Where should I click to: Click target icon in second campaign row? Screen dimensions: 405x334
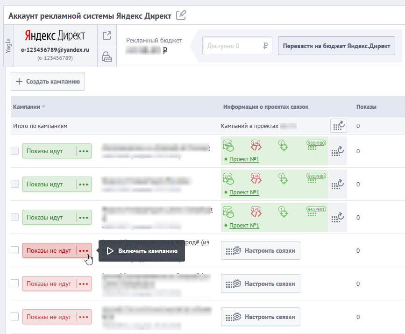pyautogui.click(x=284, y=179)
